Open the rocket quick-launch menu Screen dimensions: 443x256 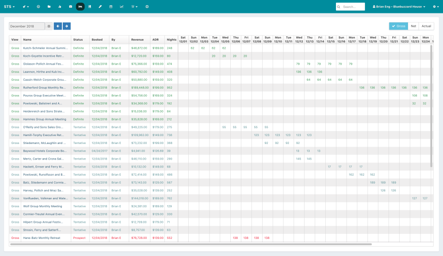coord(26,6)
